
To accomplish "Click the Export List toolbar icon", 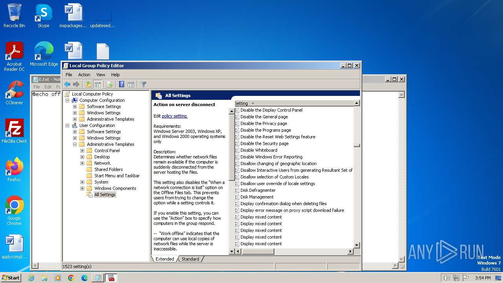I will [x=110, y=84].
